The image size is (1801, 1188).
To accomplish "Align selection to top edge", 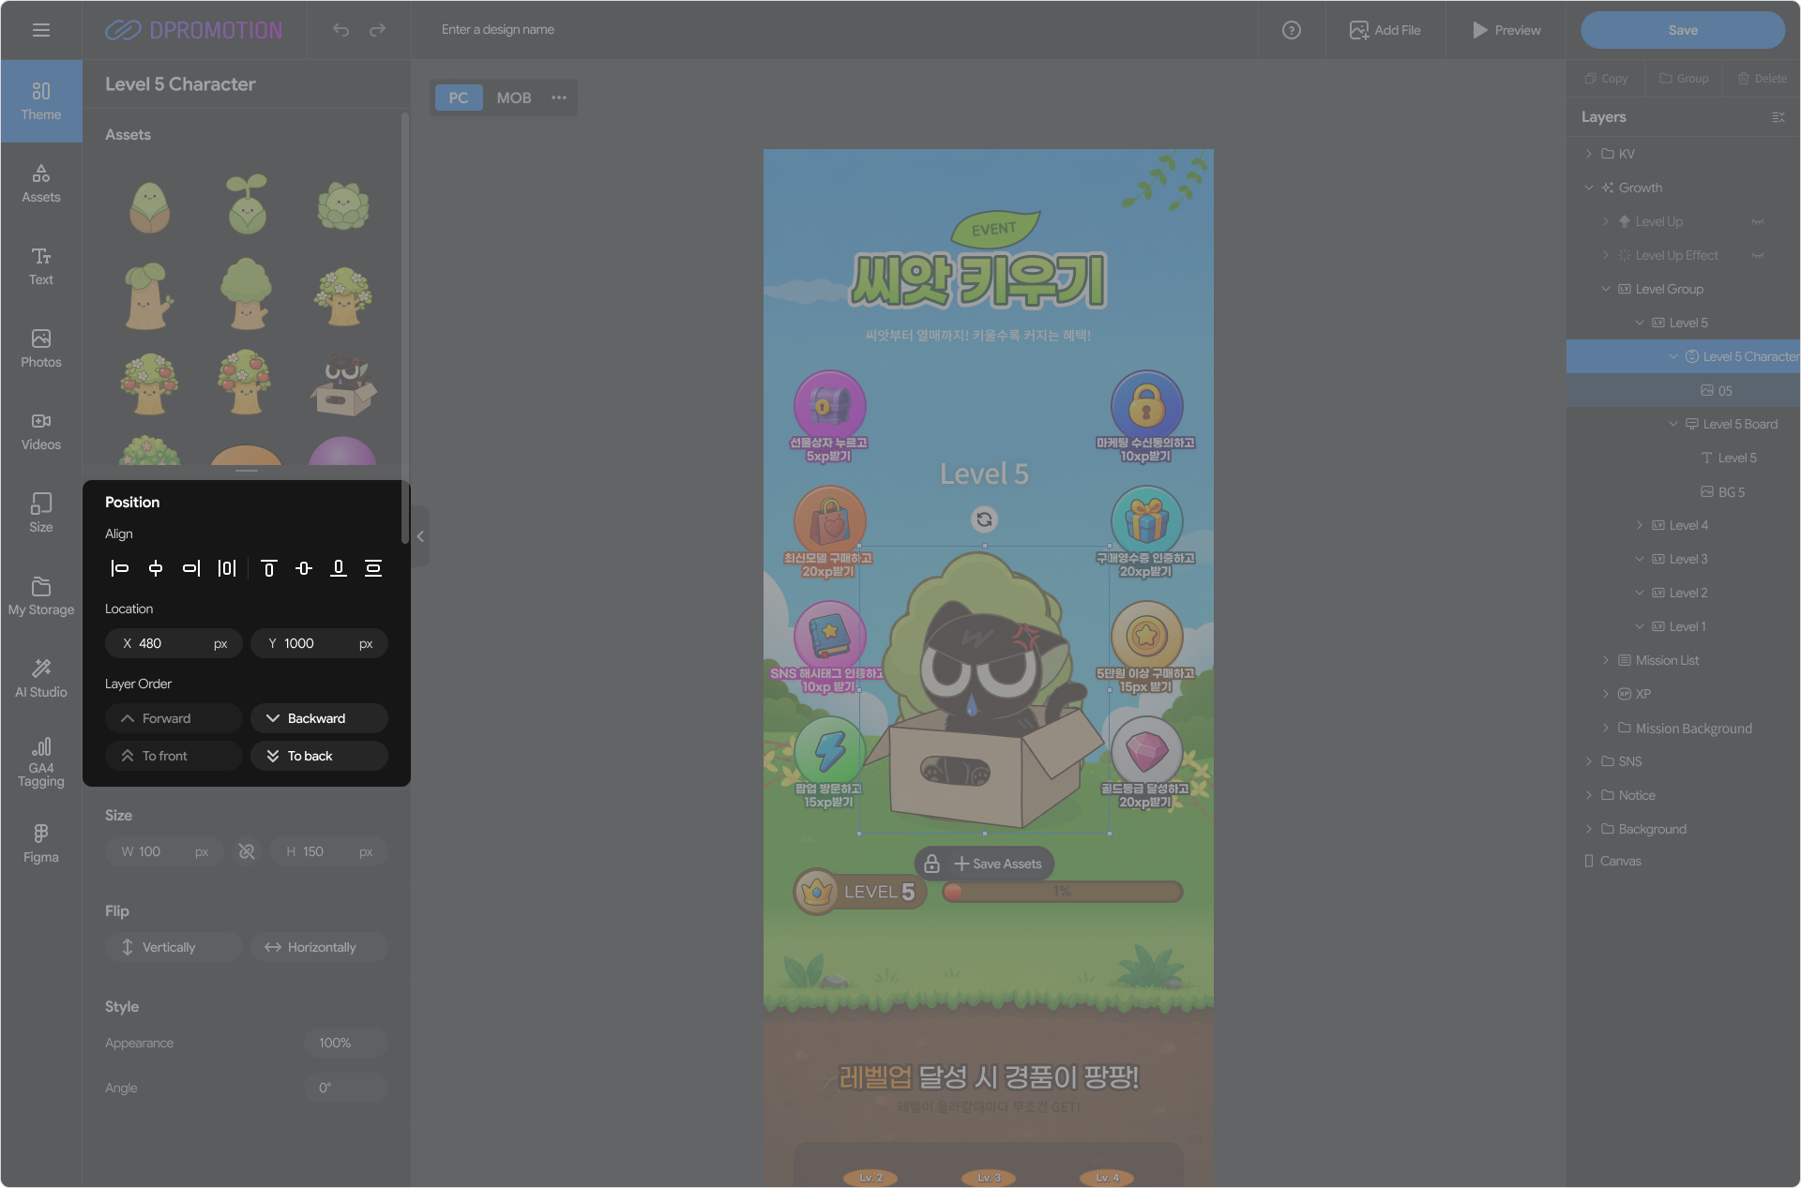I will click(268, 568).
